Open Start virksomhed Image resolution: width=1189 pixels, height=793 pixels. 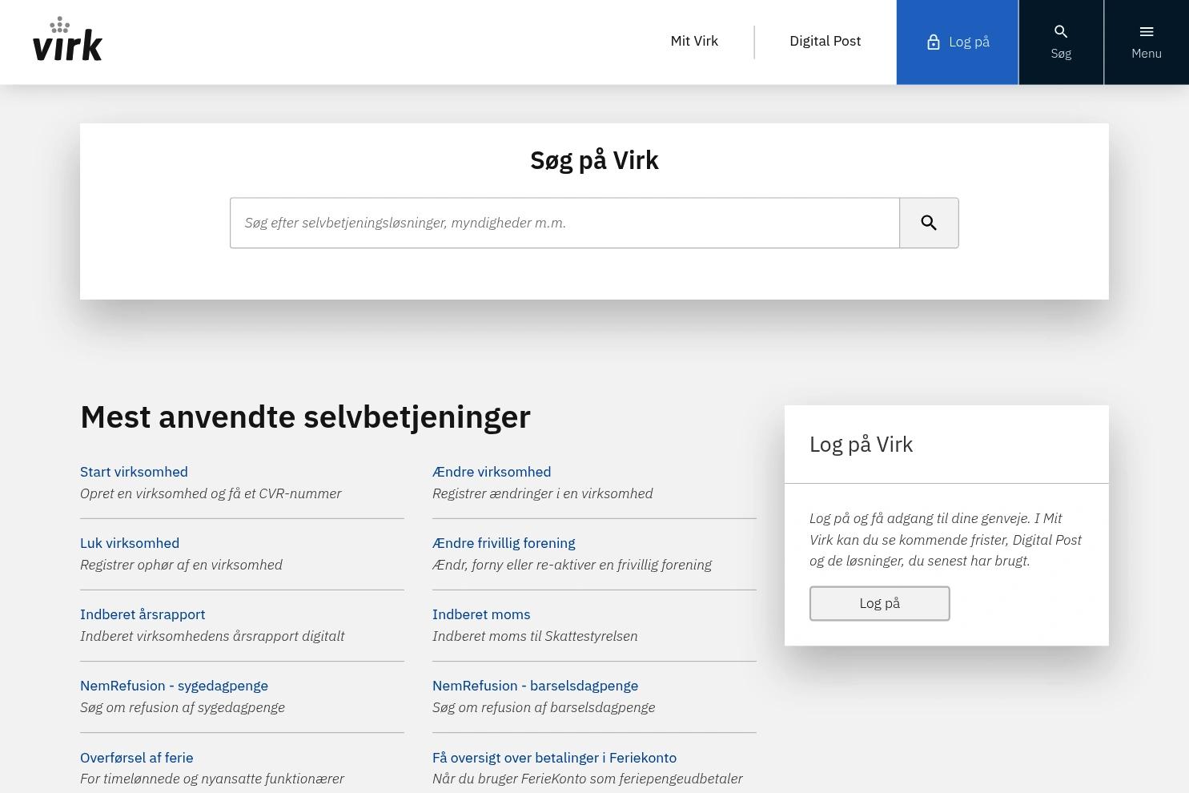pos(134,472)
